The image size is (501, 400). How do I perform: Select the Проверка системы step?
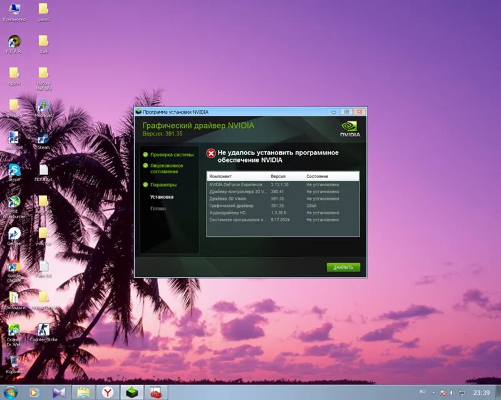(x=168, y=155)
